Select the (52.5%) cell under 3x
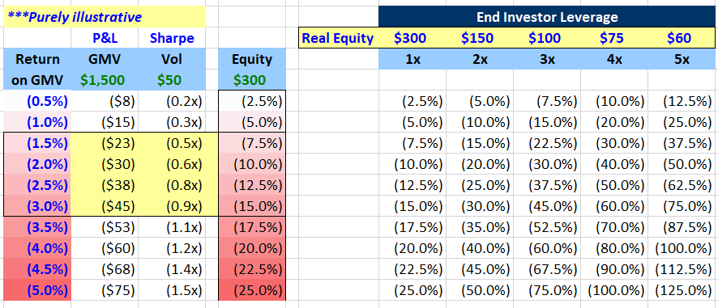The image size is (718, 308). tap(547, 227)
